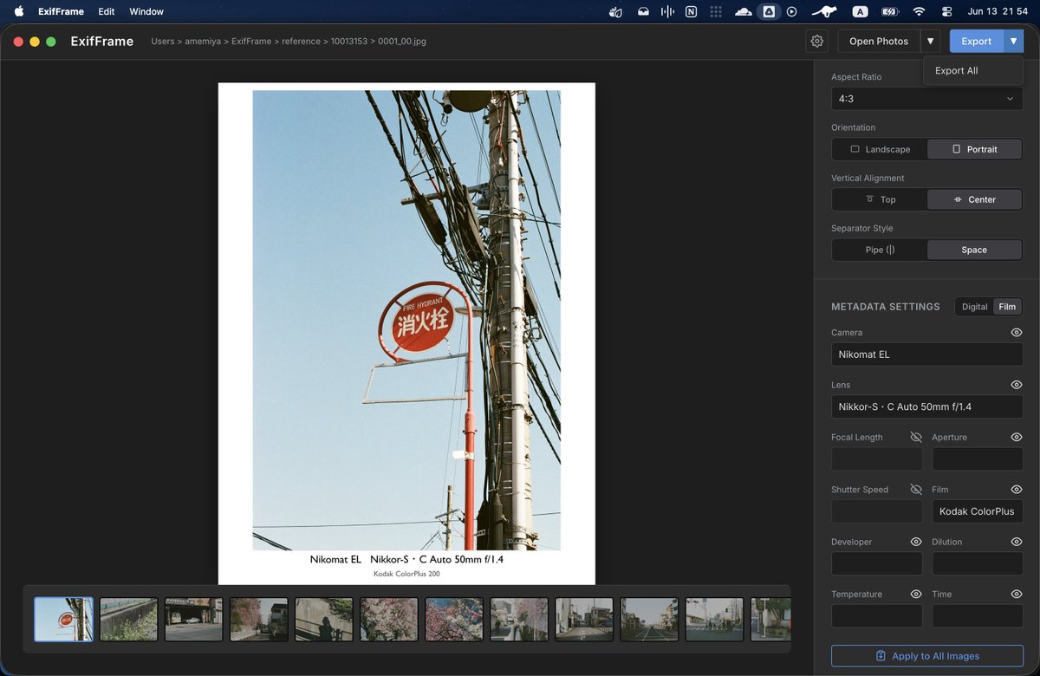Open the Edit menu
Screen dimensions: 1040x676
click(x=107, y=11)
